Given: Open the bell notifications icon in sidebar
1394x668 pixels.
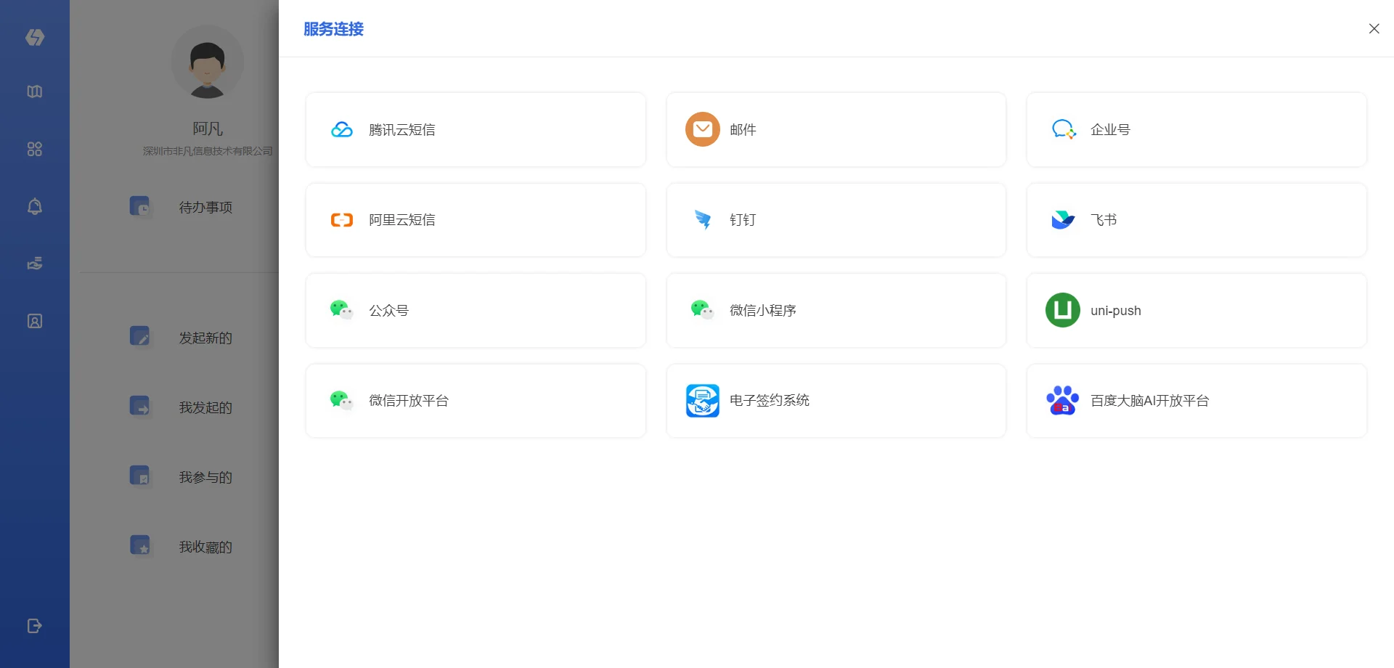Looking at the screenshot, I should (35, 206).
